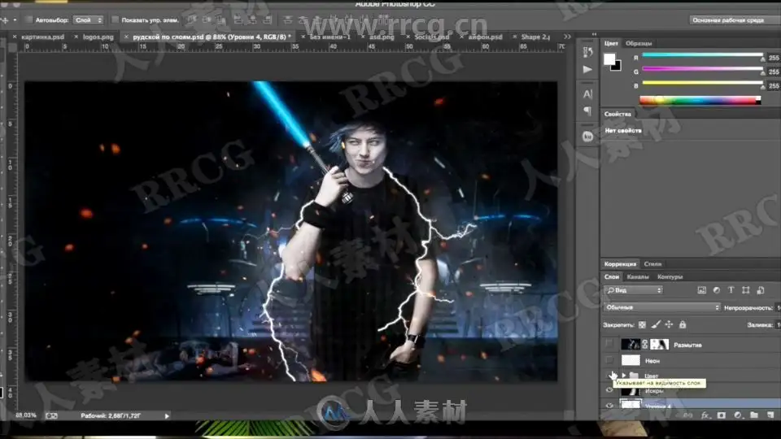Show the Неон layer visibility
Screen dimensions: 781x439
tap(609, 360)
